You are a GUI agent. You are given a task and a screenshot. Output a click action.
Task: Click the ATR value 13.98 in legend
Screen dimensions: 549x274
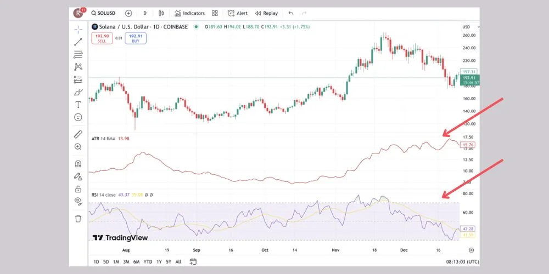tap(124, 139)
